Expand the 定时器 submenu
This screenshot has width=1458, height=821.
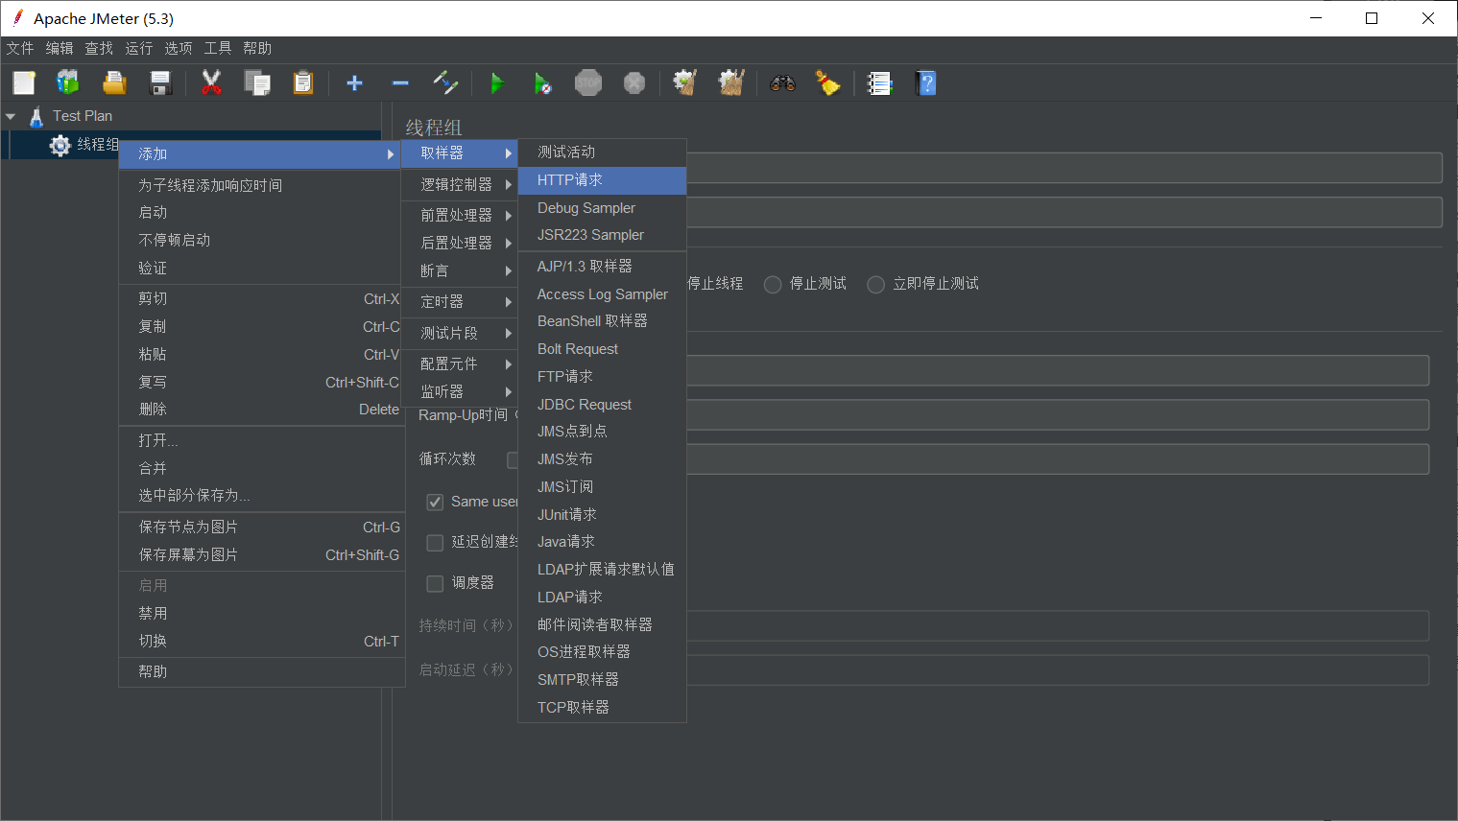click(459, 301)
